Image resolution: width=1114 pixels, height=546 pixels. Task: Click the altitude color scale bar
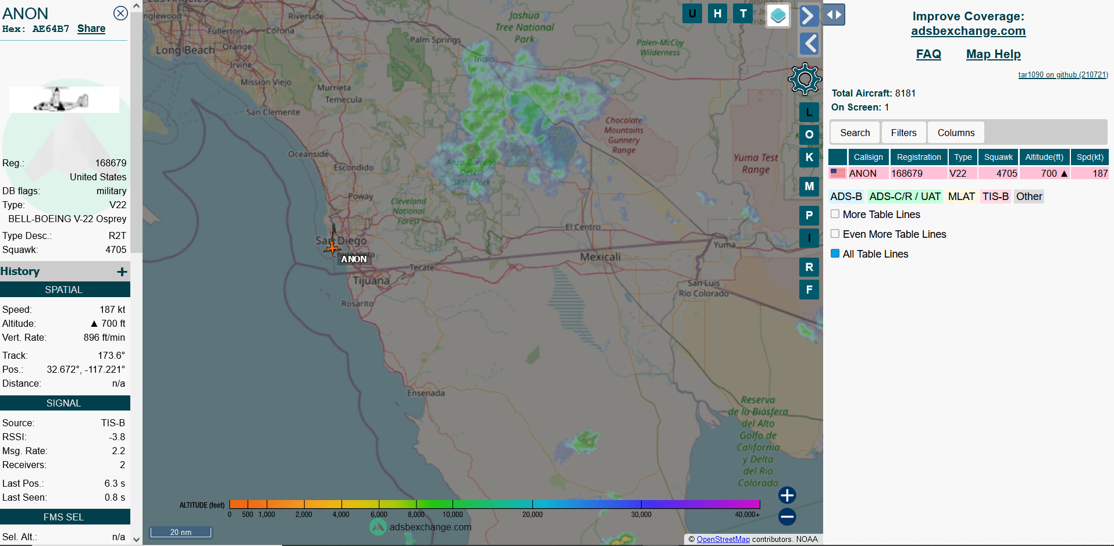(x=494, y=504)
